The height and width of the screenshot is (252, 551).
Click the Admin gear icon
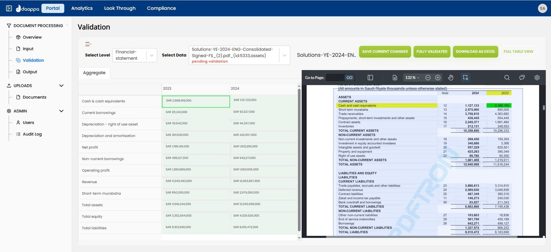coord(9,111)
